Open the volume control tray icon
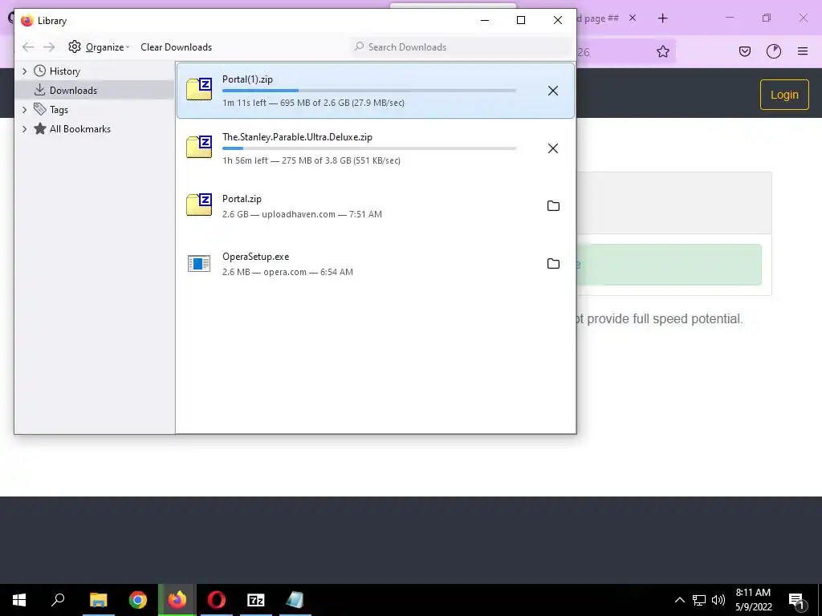 (718, 600)
